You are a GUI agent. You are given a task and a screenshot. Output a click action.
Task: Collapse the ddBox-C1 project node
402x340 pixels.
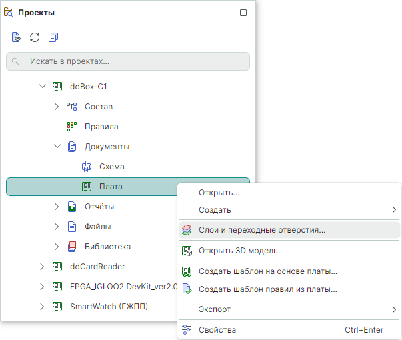(x=43, y=87)
